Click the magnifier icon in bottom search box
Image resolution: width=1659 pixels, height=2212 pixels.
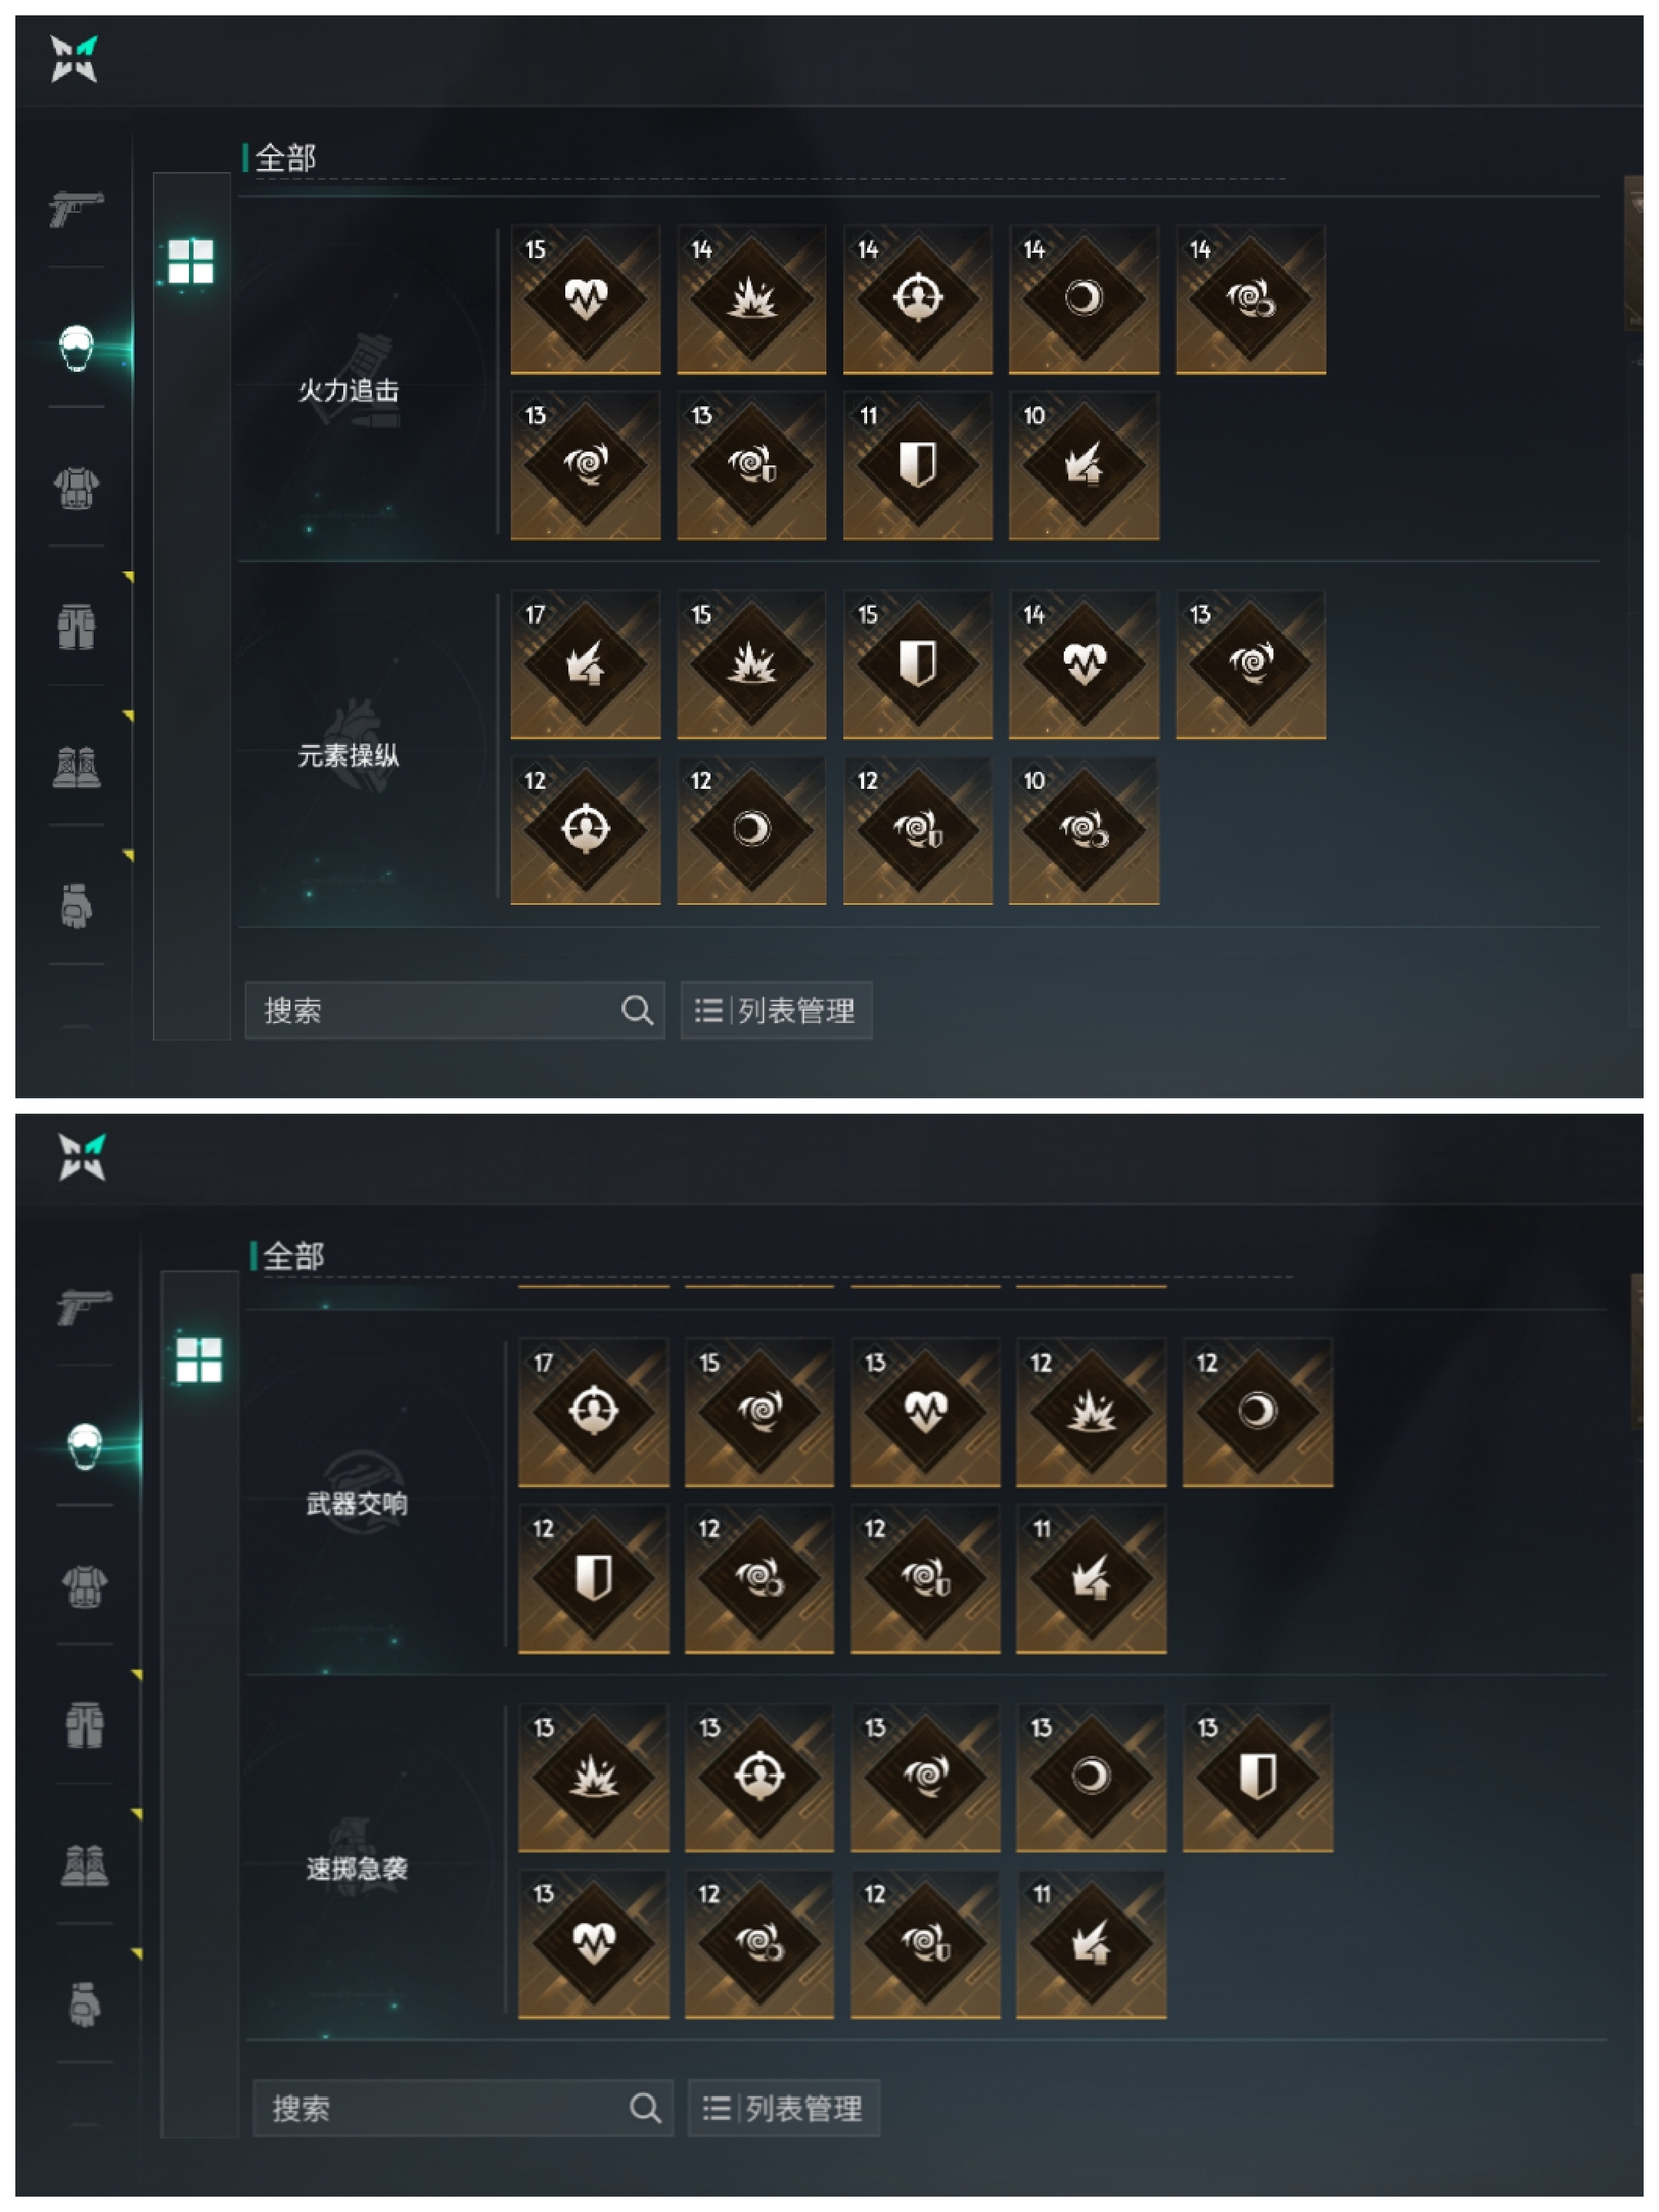[x=645, y=2108]
